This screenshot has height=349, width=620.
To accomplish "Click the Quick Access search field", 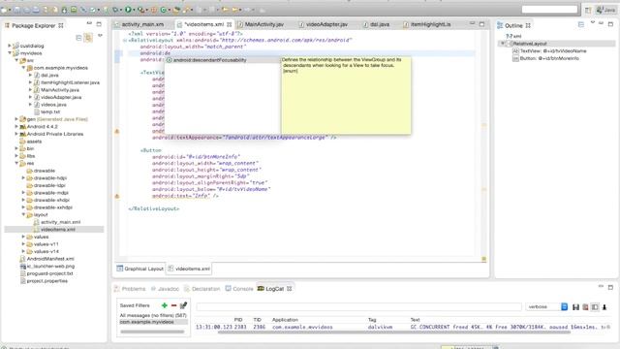I will click(549, 10).
